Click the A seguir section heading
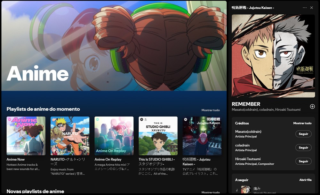 pos(242,180)
